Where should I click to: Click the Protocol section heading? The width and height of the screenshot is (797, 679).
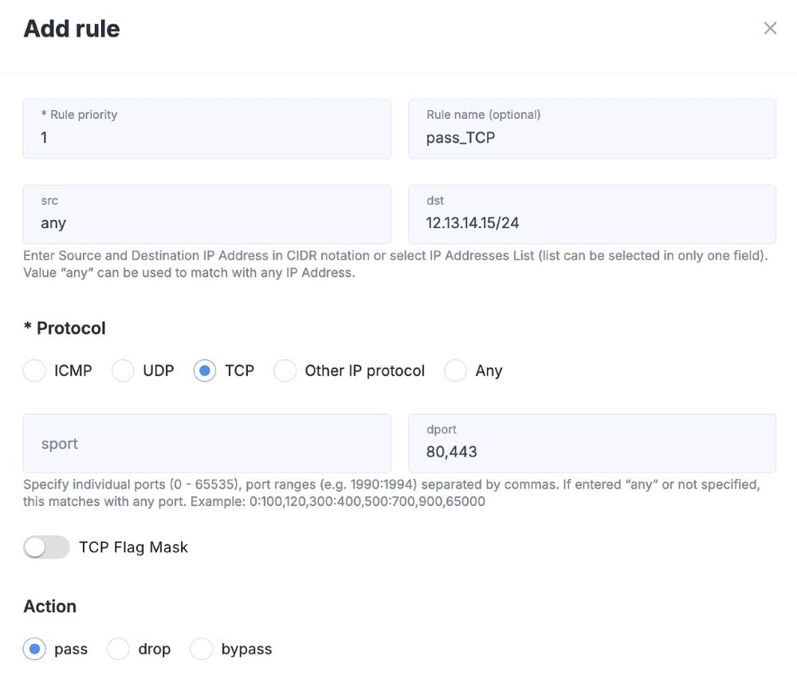point(65,328)
